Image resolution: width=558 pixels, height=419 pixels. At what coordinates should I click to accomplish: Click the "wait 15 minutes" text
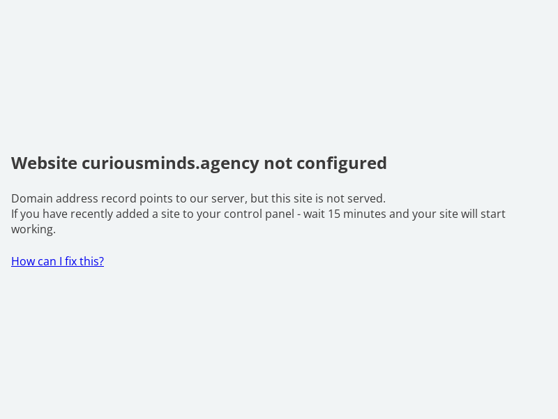coord(344,214)
